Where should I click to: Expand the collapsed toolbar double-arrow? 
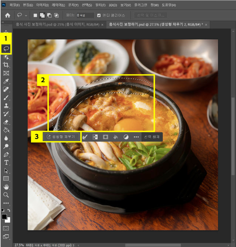tap(3, 22)
